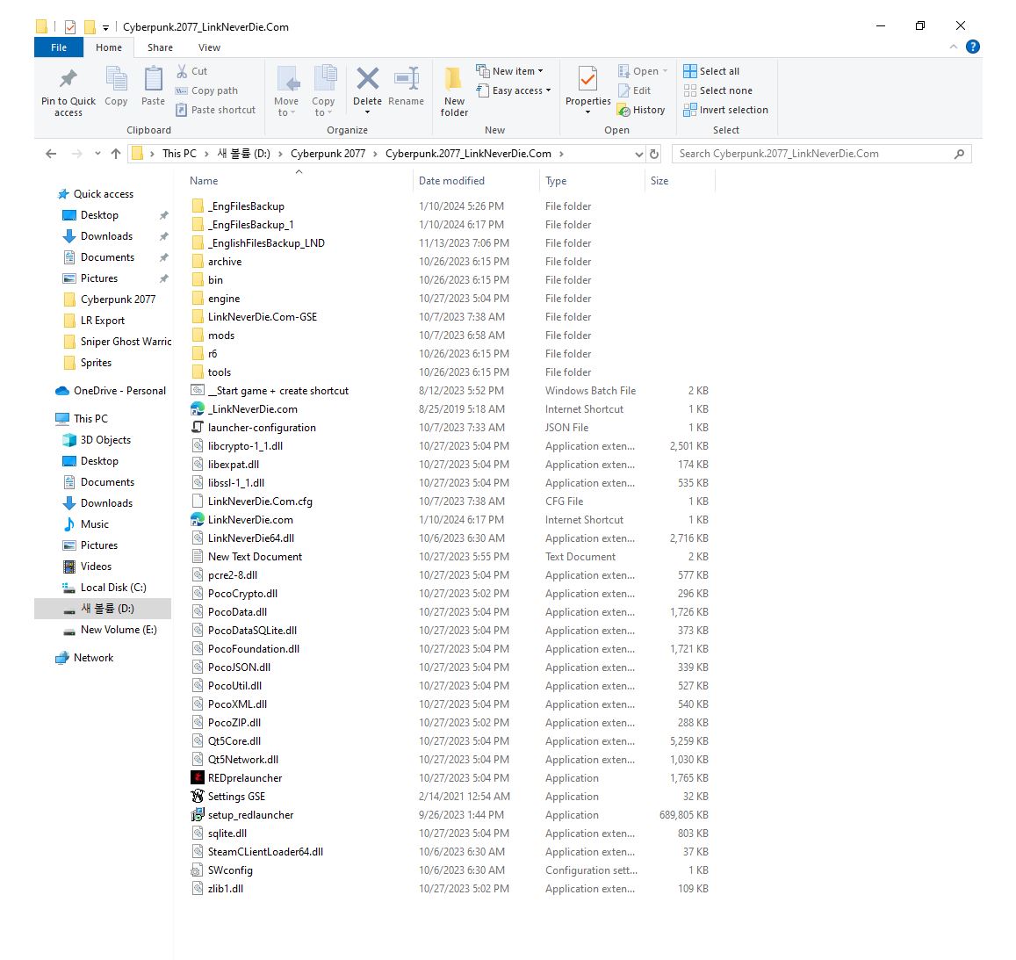Viewport: 1016px width, 960px height.
Task: Click the search box for this folder
Action: tap(817, 153)
